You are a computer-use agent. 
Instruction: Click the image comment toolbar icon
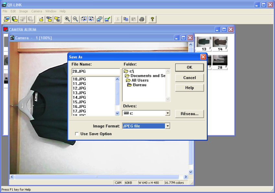point(100,19)
